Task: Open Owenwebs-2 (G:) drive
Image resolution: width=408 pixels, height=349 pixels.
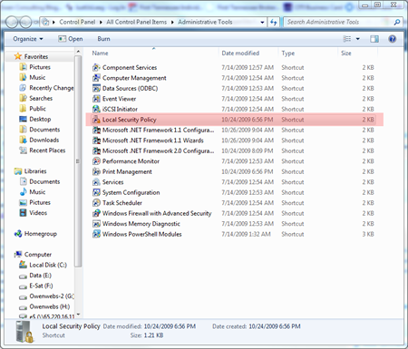Action: (x=47, y=296)
